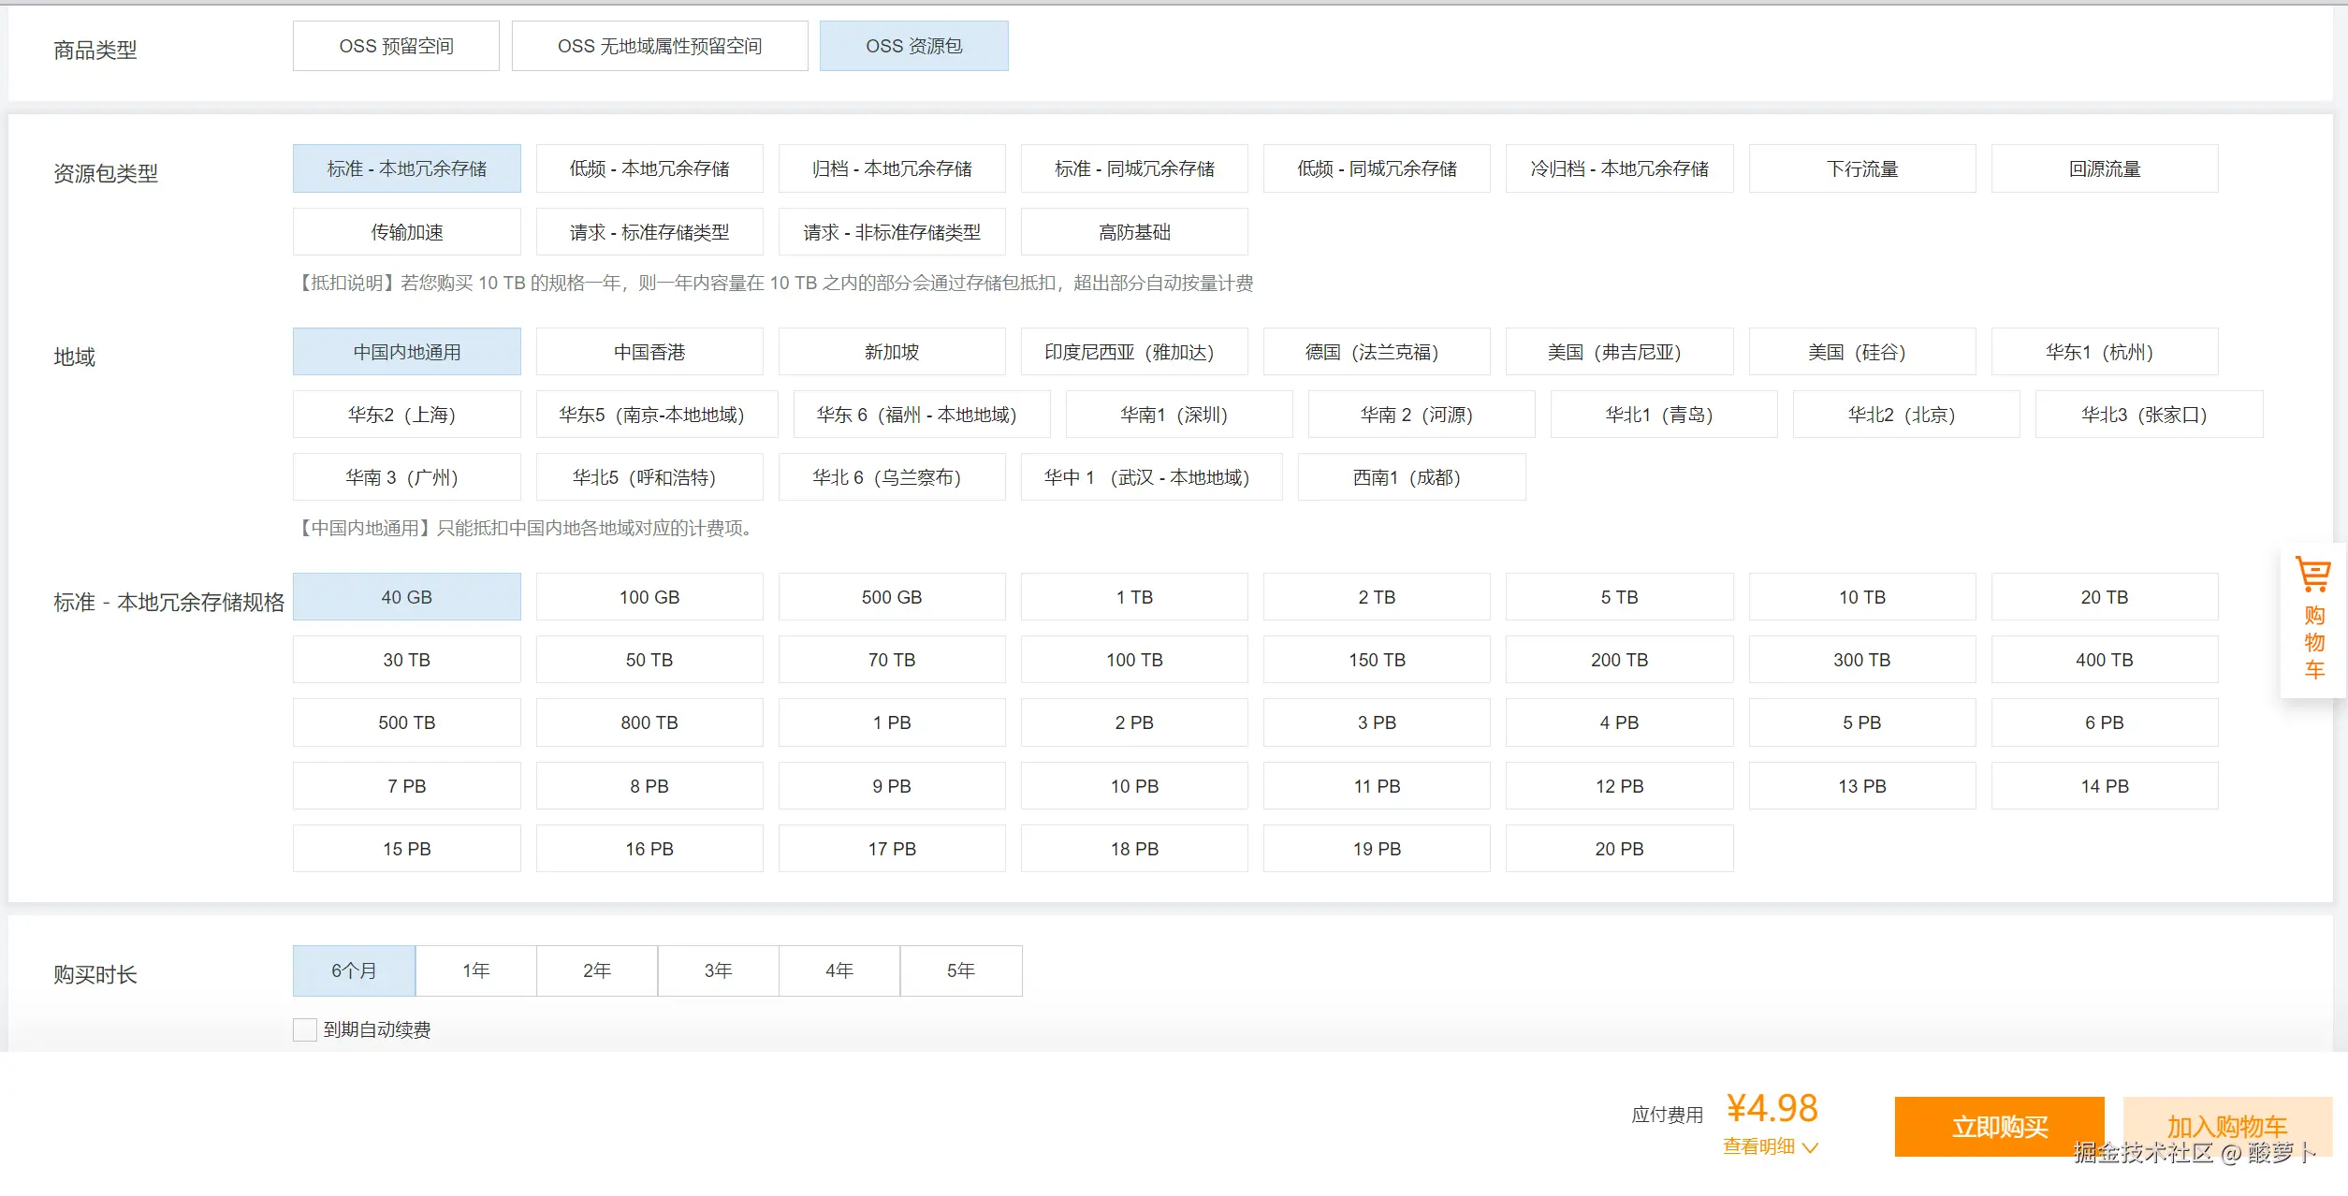Click the 立即购买 buy now button
2348x1196 pixels.
point(1999,1126)
